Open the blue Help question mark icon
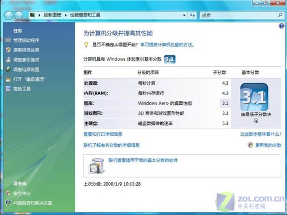287x215 pixels. 281,26
